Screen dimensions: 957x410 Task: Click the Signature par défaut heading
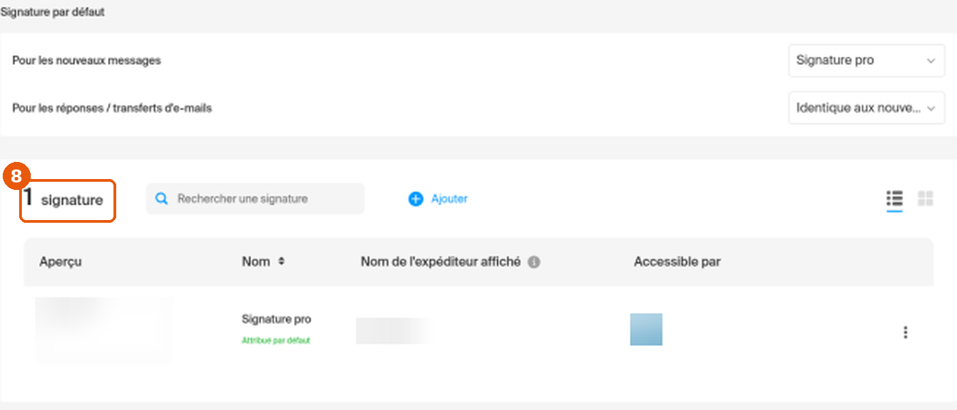click(53, 12)
